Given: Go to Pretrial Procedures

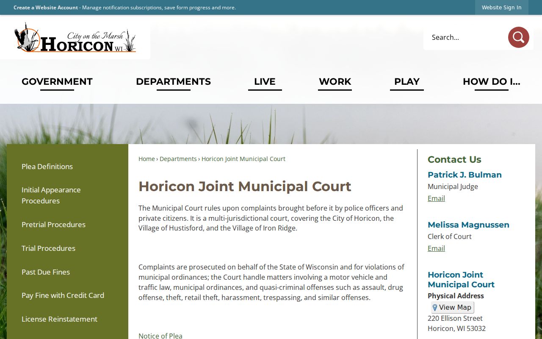Looking at the screenshot, I should pyautogui.click(x=53, y=225).
